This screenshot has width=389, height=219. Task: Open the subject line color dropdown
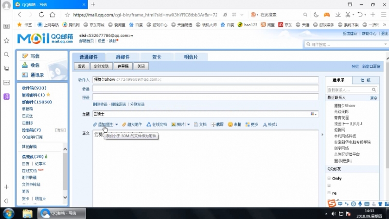point(314,114)
